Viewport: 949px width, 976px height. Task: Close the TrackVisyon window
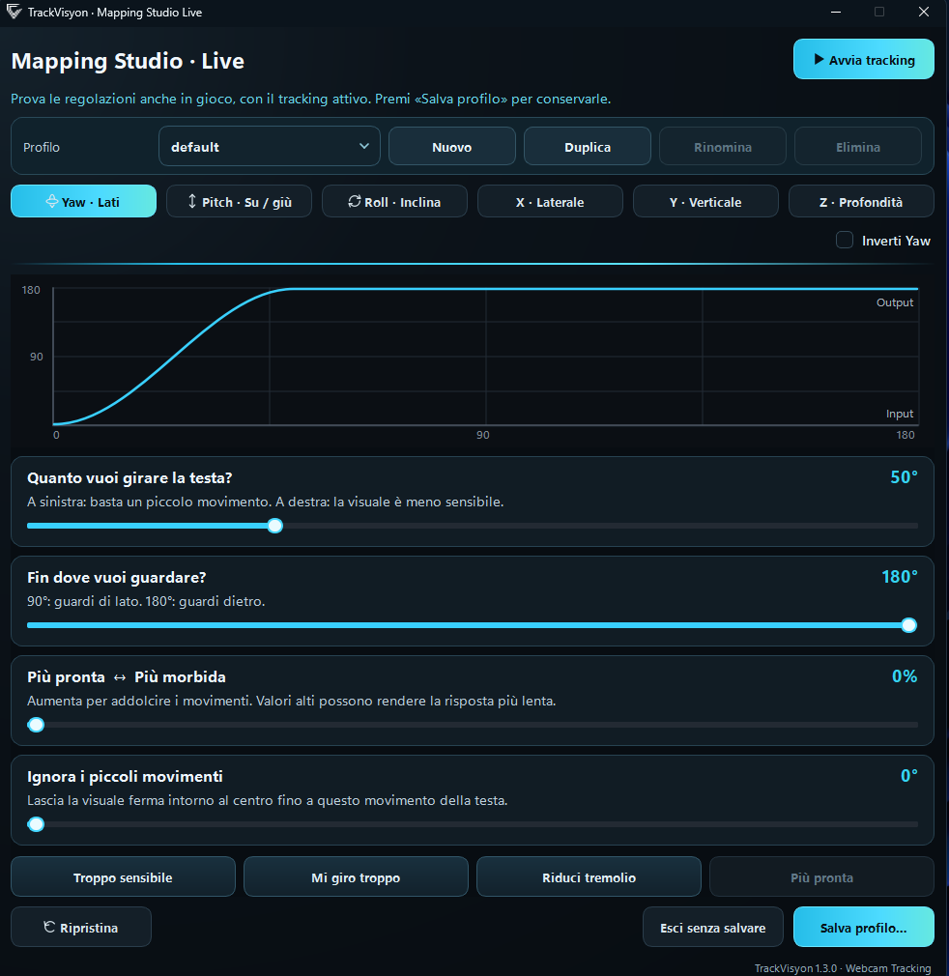click(x=924, y=12)
